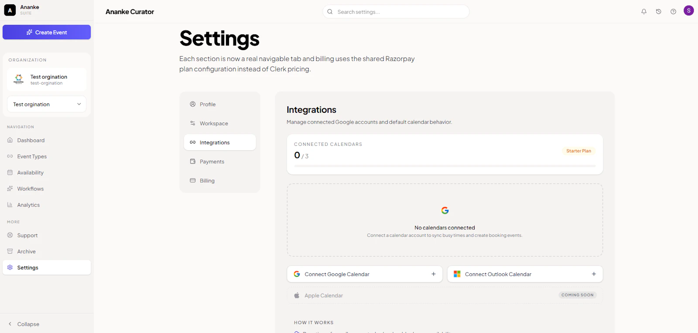Click the connected calendars progress bar
Viewport: 698px width, 333px height.
click(x=445, y=166)
